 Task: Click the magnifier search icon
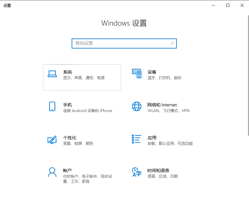click(x=172, y=43)
